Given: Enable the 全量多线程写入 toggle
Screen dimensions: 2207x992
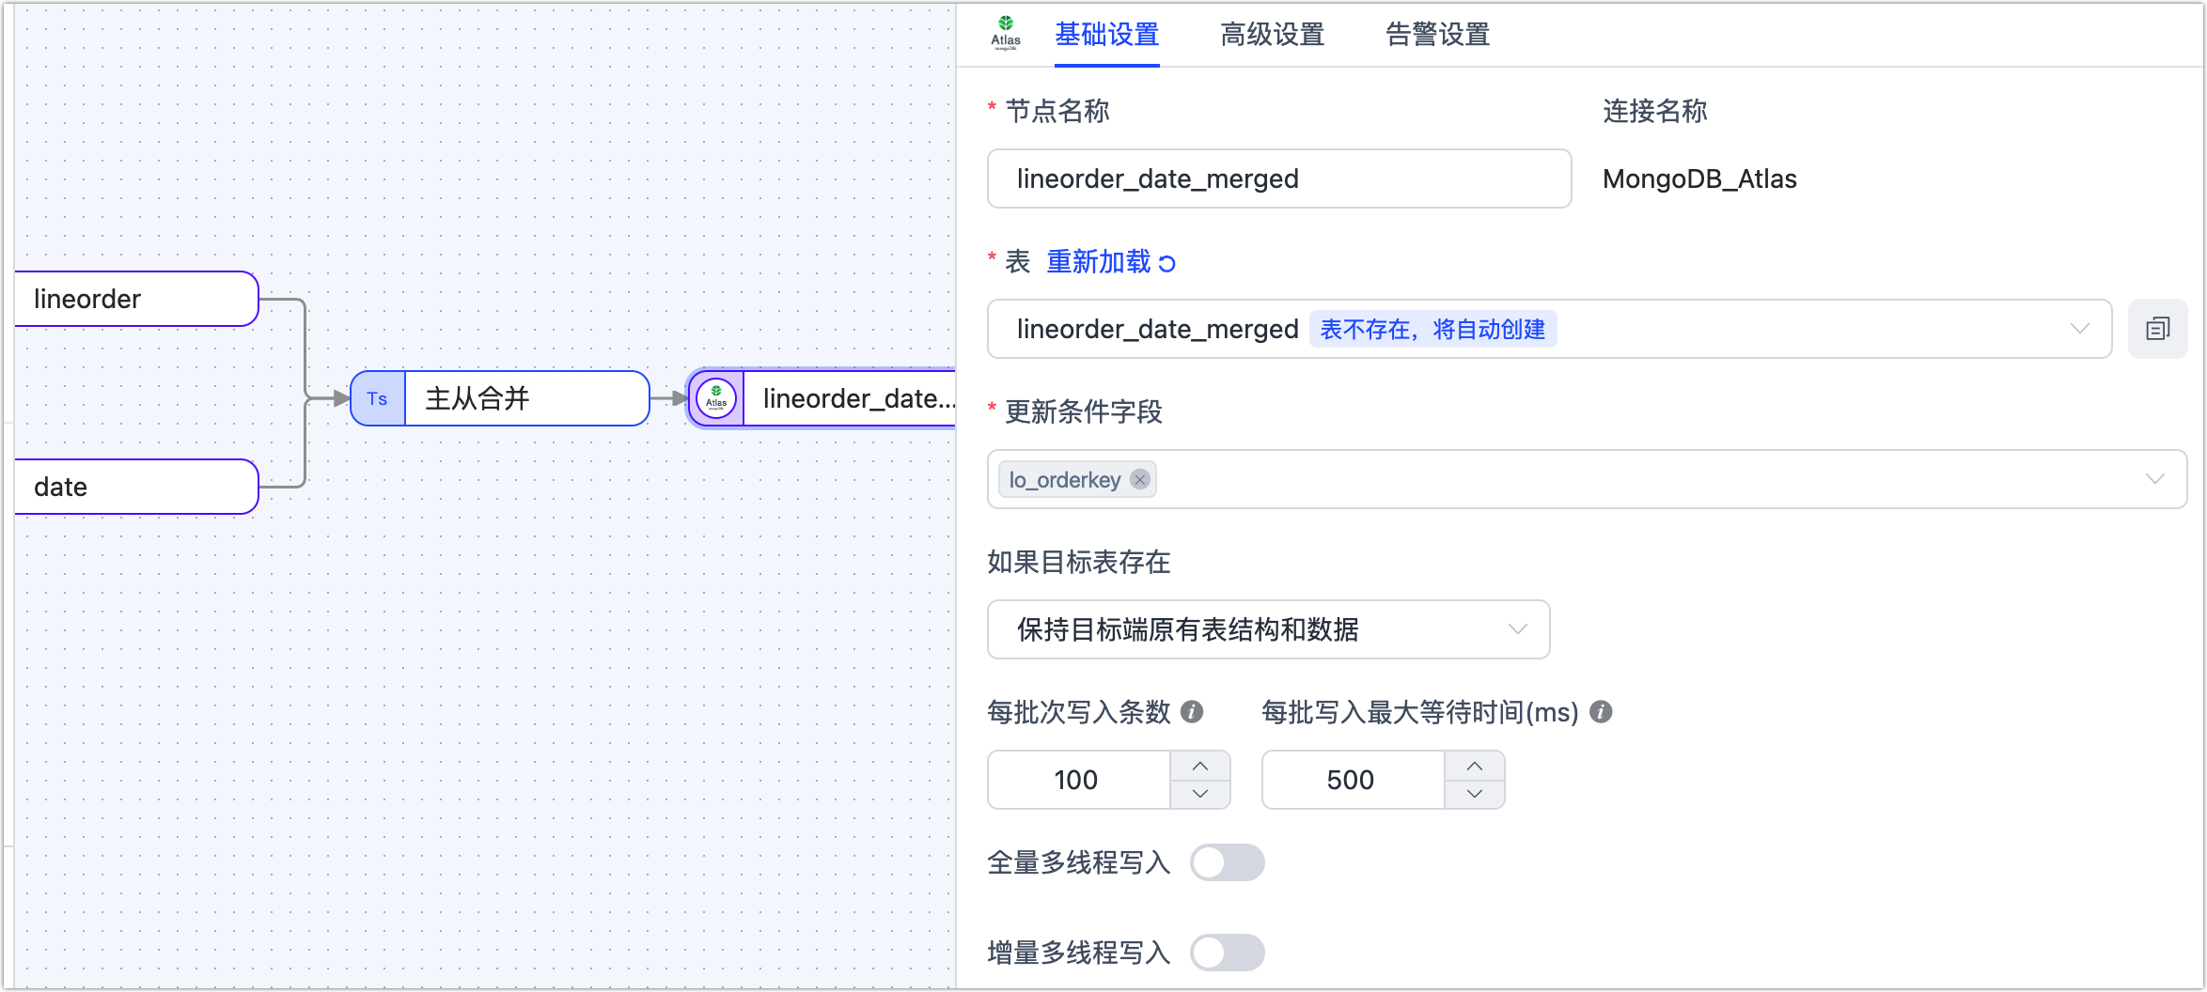Looking at the screenshot, I should [x=1228, y=861].
